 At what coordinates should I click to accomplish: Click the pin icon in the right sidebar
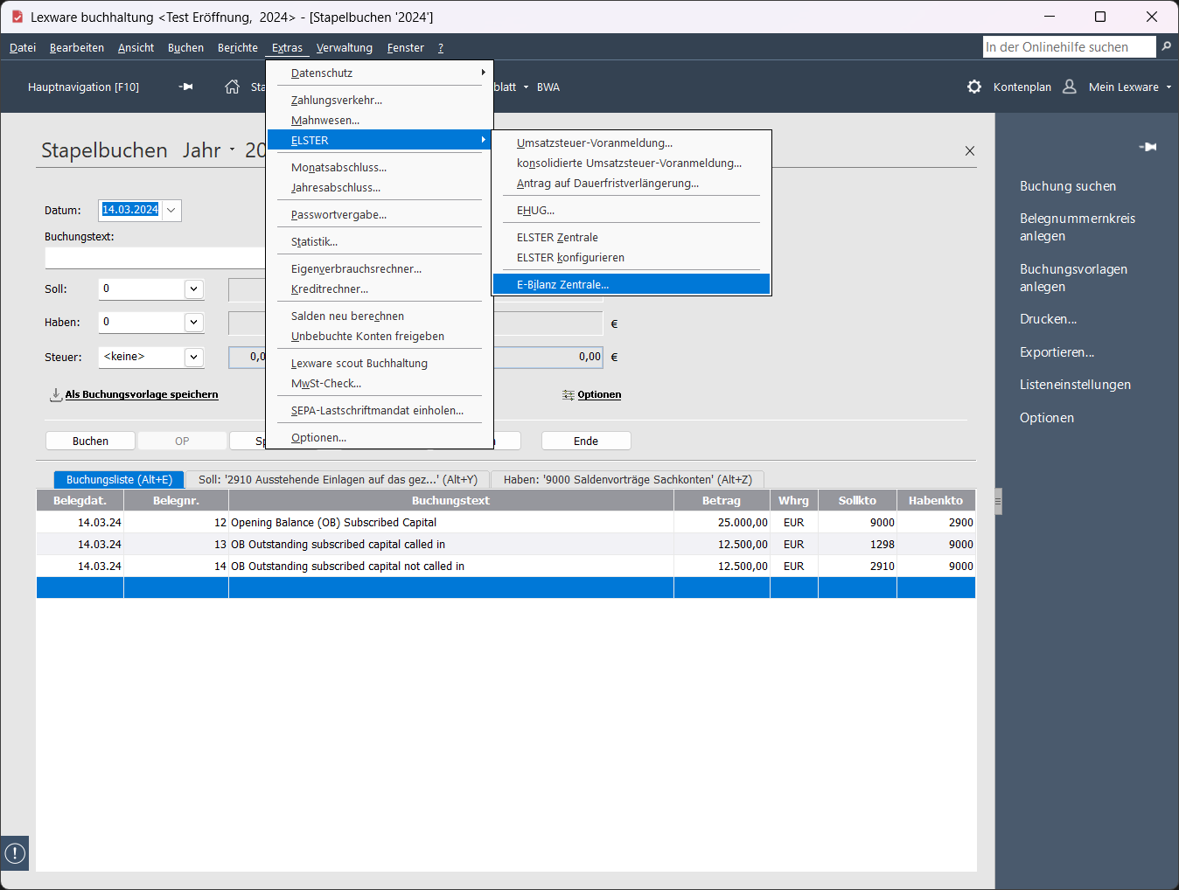[x=1148, y=147]
